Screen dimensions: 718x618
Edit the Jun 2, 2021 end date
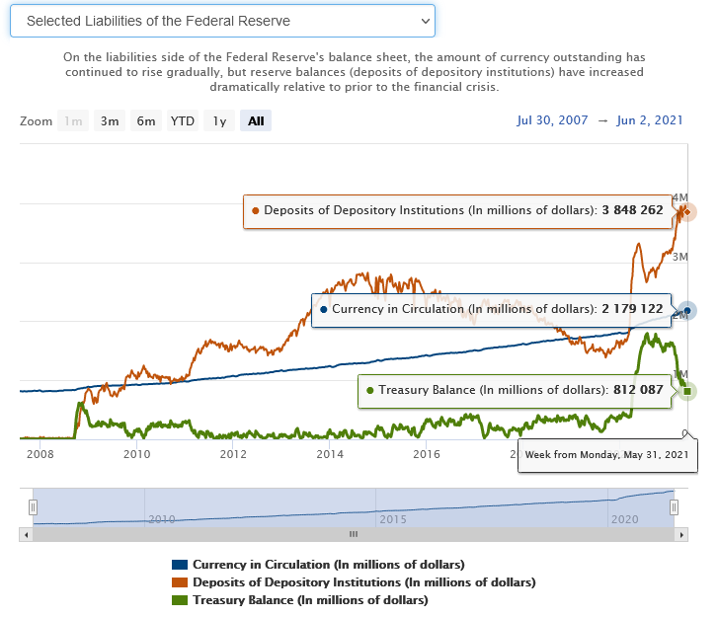(x=649, y=119)
